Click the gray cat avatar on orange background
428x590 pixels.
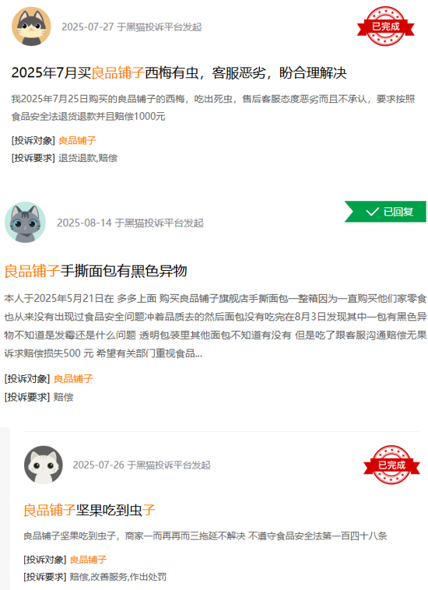click(31, 26)
